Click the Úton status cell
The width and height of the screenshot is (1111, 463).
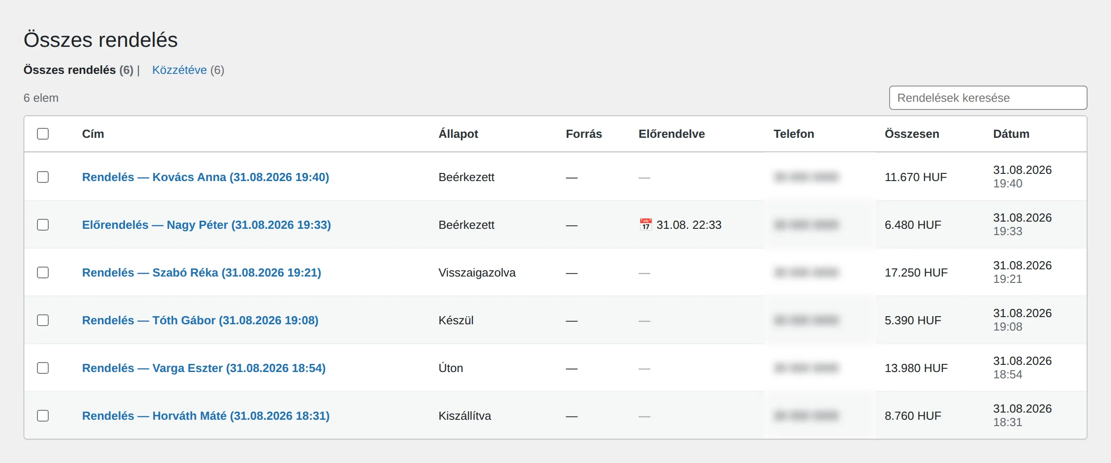coord(450,368)
